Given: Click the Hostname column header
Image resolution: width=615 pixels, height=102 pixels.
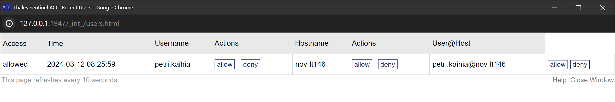Looking at the screenshot, I should click(312, 43).
